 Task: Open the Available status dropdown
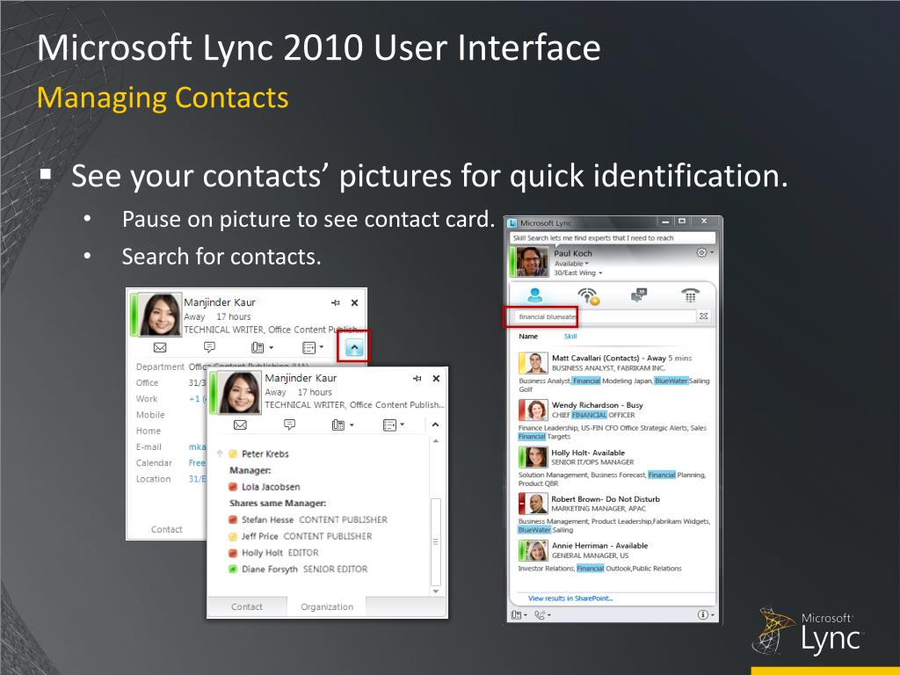click(571, 264)
